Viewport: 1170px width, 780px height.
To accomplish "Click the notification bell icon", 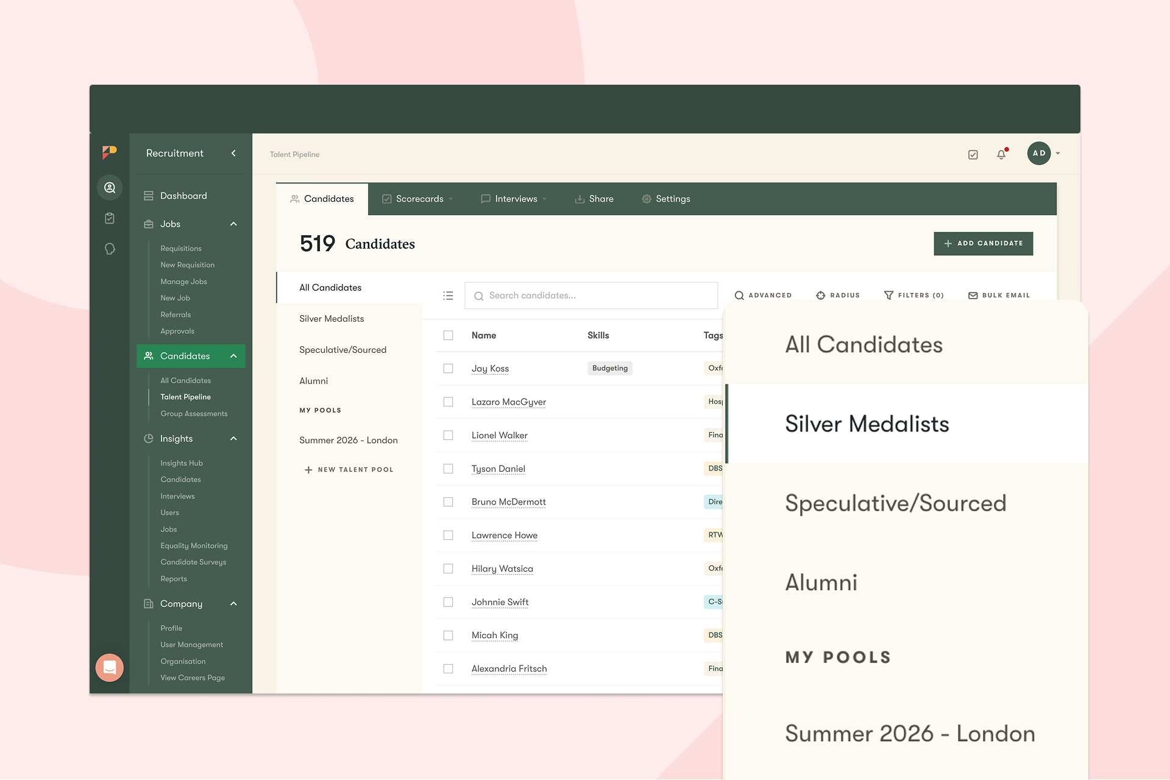I will 1001,155.
